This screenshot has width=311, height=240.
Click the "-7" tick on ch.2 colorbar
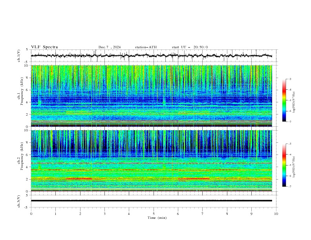[x=289, y=186]
